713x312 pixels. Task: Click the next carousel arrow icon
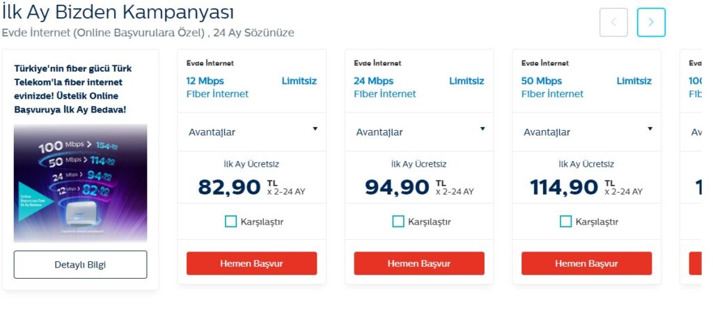coord(651,22)
